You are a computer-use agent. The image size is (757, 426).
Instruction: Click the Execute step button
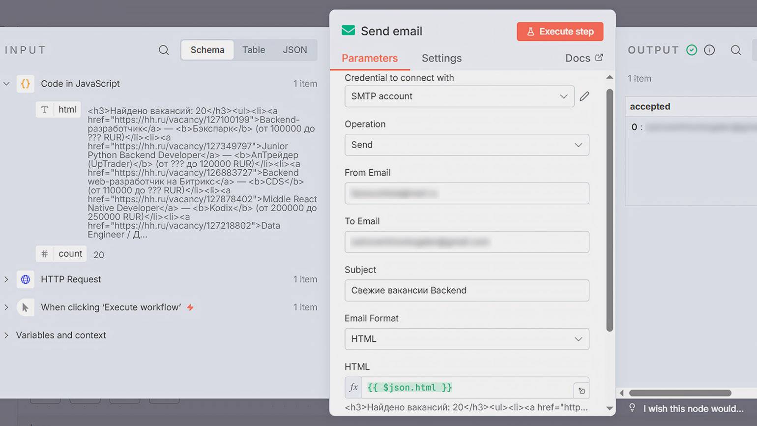[x=560, y=31]
